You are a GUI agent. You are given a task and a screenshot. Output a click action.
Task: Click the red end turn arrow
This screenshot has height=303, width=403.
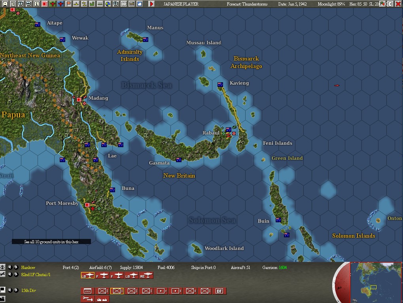(151, 4)
